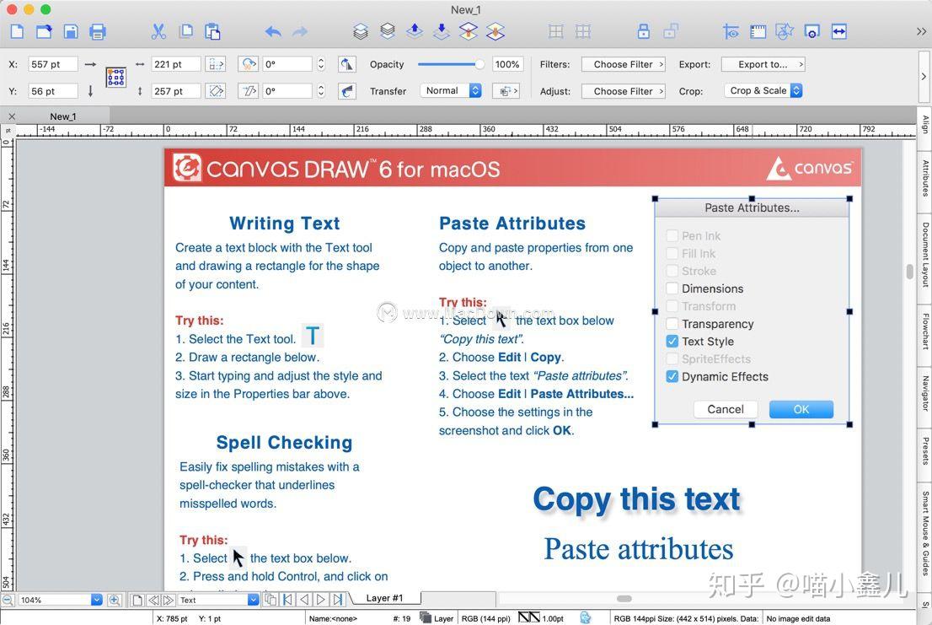932x625 pixels.
Task: Click the next page triangle arrow
Action: (321, 600)
